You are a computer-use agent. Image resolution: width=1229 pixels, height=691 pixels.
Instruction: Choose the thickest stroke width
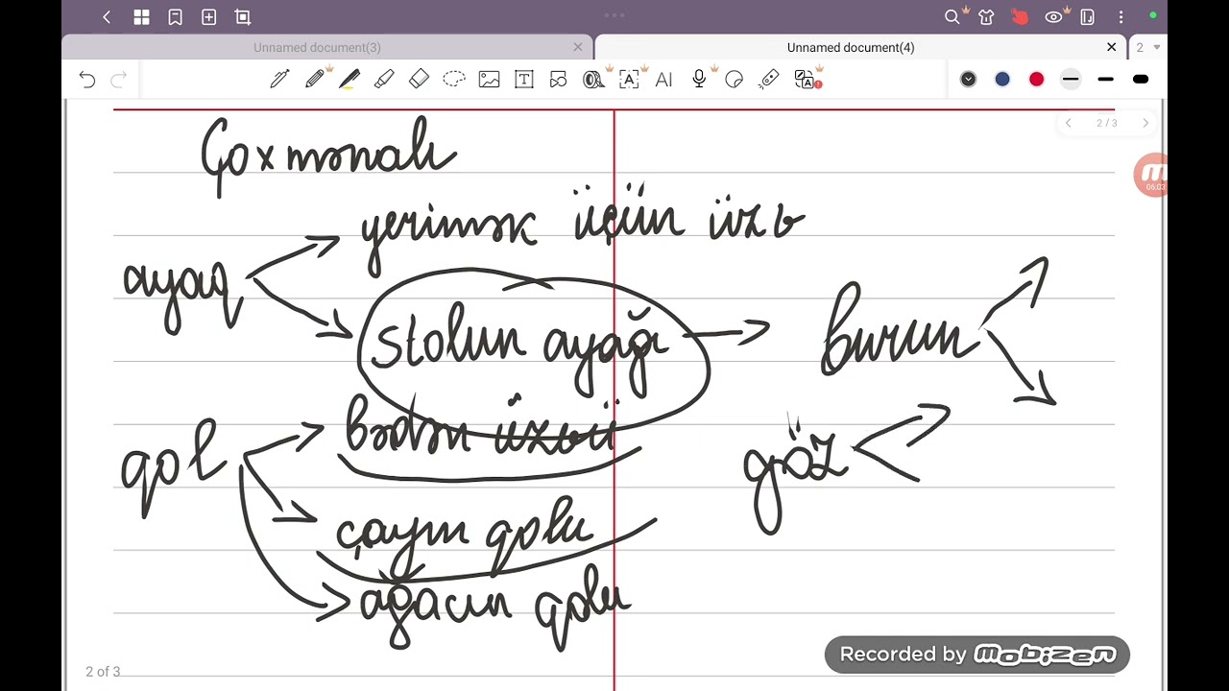click(1141, 80)
